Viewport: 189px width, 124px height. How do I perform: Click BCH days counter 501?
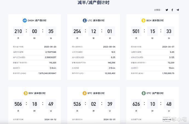pos(136,31)
